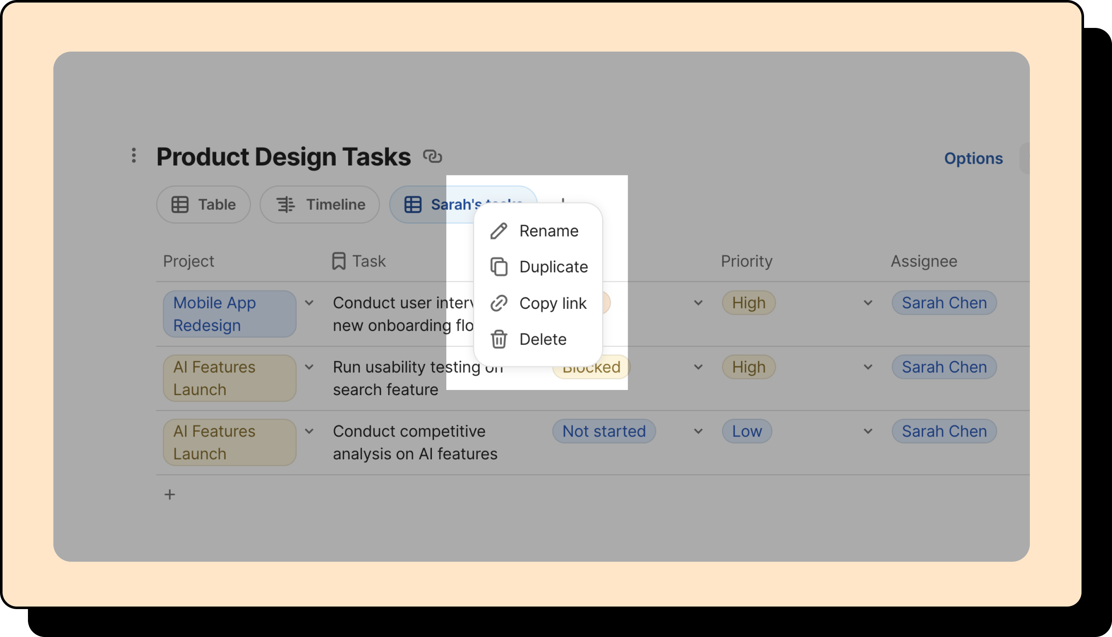
Task: Click the Delete trash can icon
Action: coord(498,339)
